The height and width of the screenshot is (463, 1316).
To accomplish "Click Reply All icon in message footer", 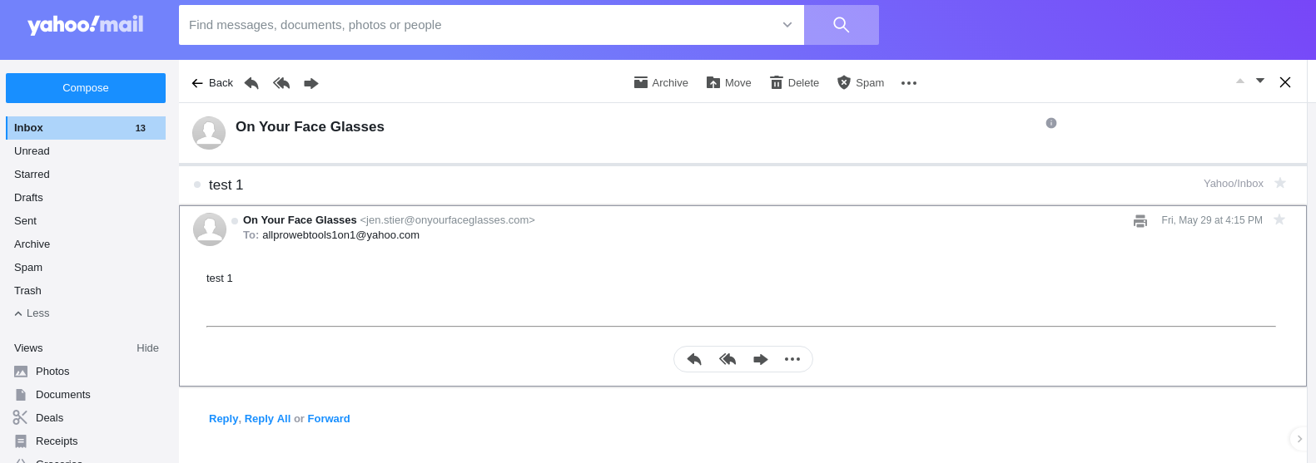I will click(x=728, y=359).
